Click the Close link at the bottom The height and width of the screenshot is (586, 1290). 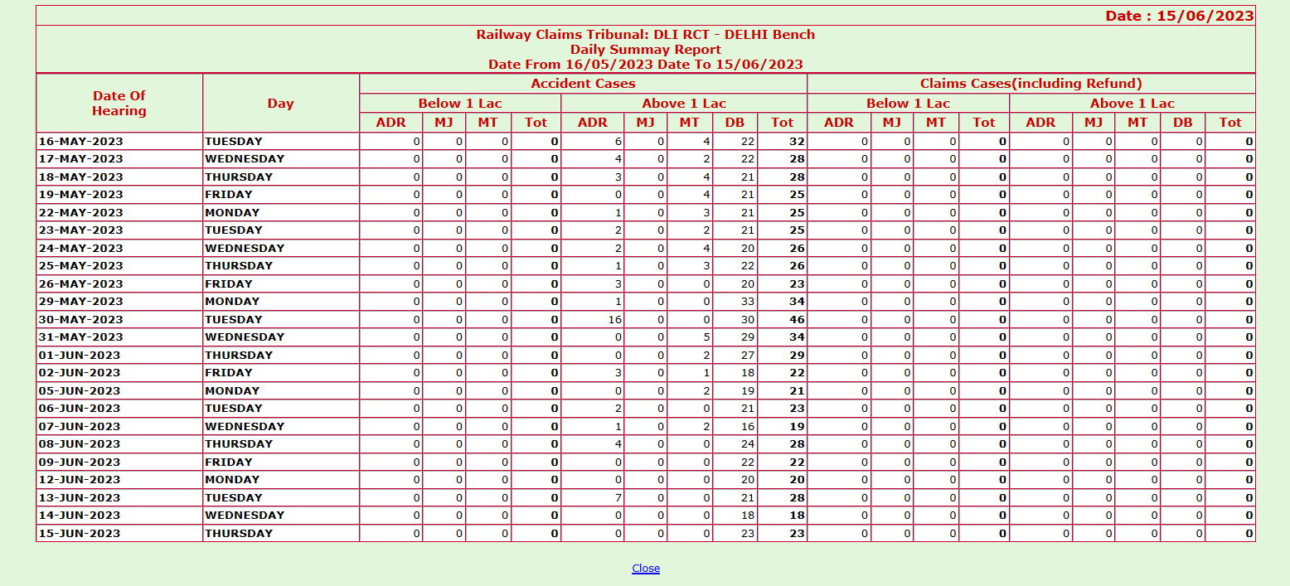tap(645, 569)
